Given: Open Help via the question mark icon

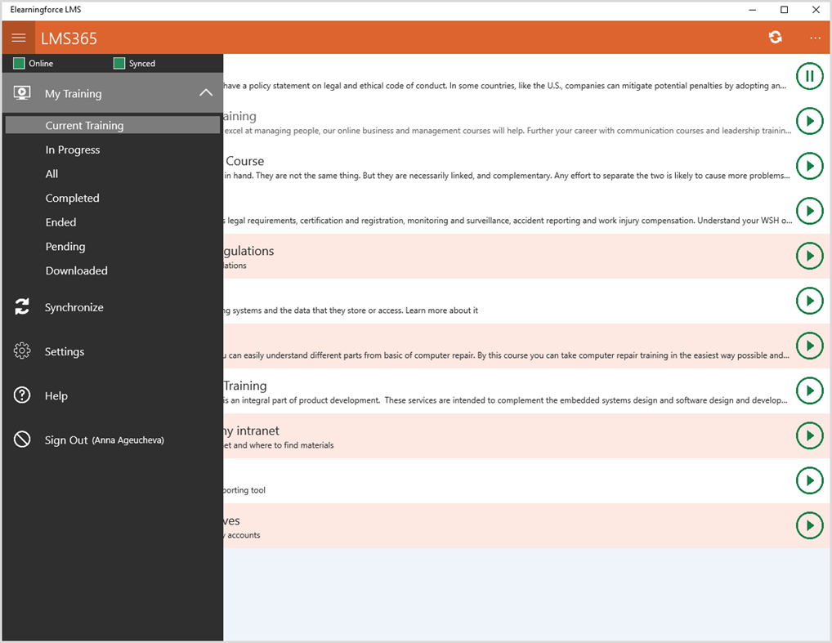Looking at the screenshot, I should [x=22, y=395].
